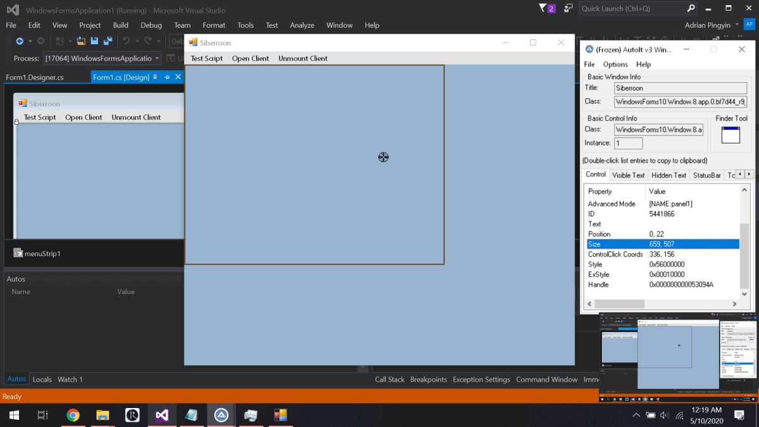Switch to the Form1.Designer.cs tab
Screen dimensions: 759x427
[35, 77]
